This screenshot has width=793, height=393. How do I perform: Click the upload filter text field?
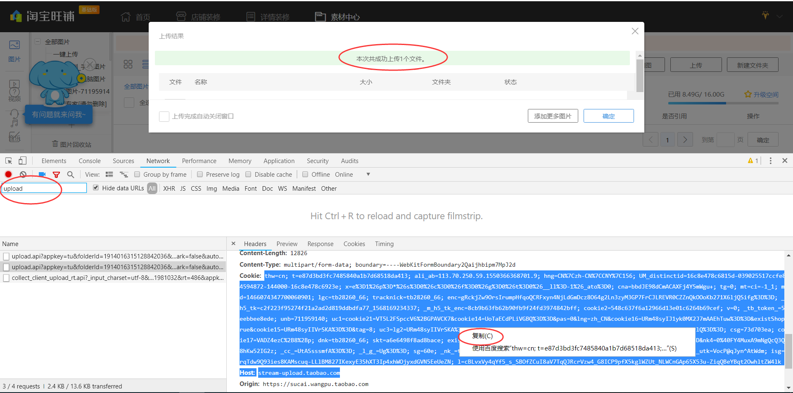click(44, 188)
